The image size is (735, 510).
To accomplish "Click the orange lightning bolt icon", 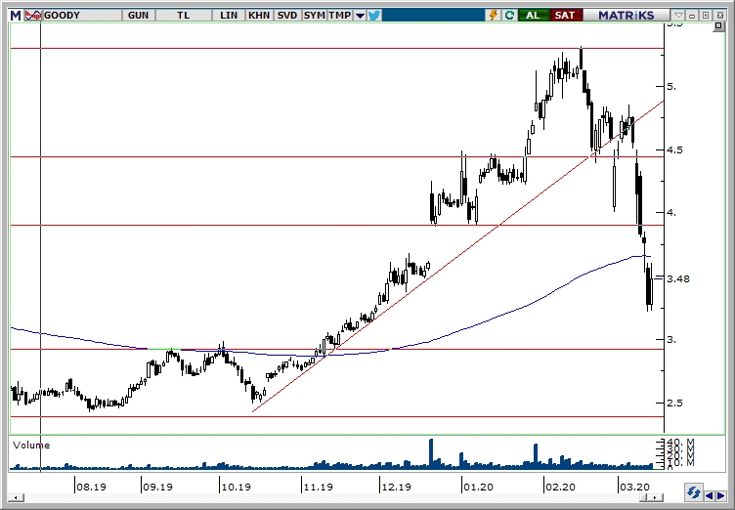I will point(494,15).
